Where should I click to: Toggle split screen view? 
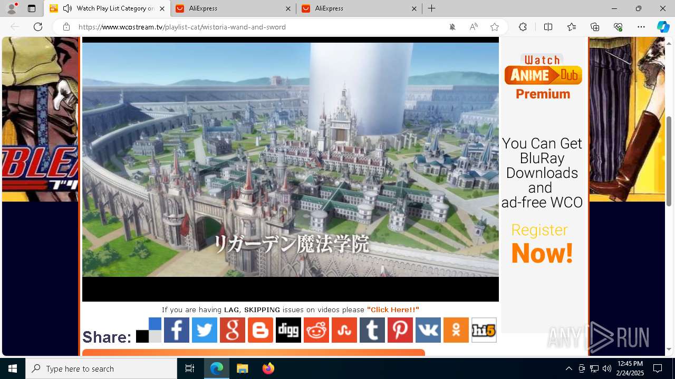548,27
